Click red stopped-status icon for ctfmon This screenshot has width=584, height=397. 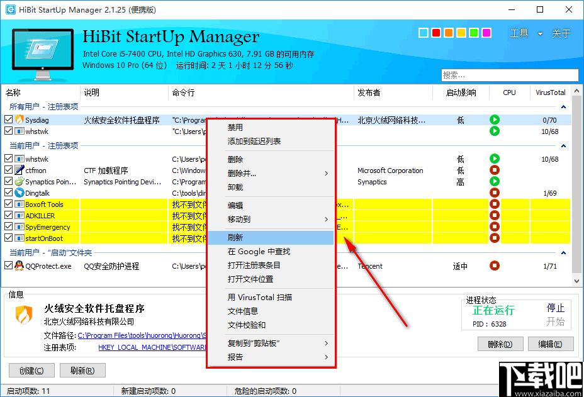point(494,171)
